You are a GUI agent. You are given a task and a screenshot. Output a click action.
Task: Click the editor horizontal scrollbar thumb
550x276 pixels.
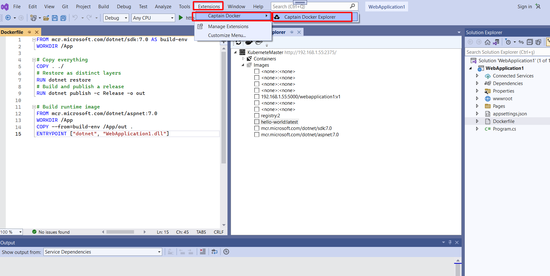tap(120, 232)
